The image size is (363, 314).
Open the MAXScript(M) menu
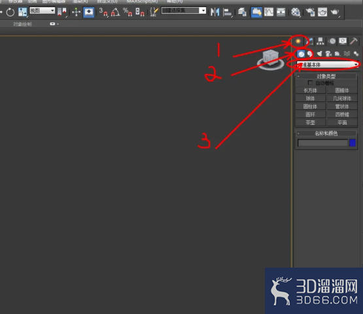point(142,1)
